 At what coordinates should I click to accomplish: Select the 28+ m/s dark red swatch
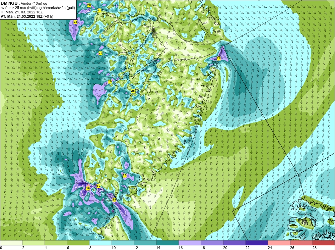tap(324, 243)
